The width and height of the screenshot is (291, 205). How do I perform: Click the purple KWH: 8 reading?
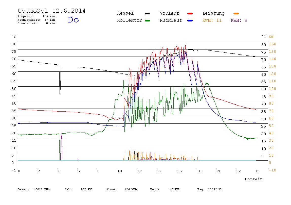tap(239, 20)
